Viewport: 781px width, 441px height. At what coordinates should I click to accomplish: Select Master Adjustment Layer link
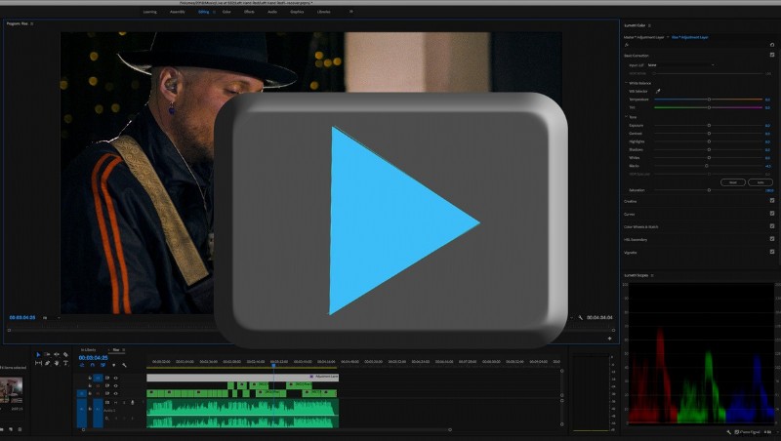click(x=644, y=37)
